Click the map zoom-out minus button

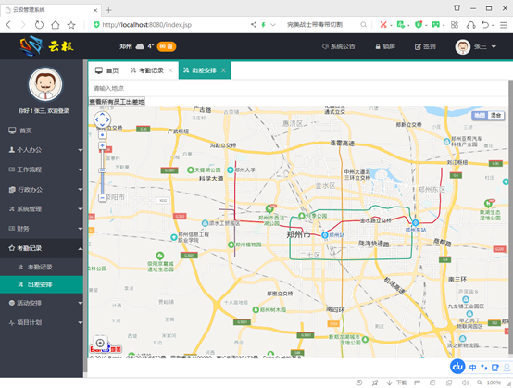point(103,197)
